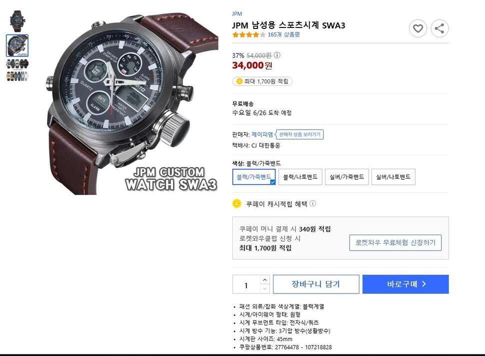
Task: Select the 블랙/나토밴드 color option
Action: (x=300, y=177)
